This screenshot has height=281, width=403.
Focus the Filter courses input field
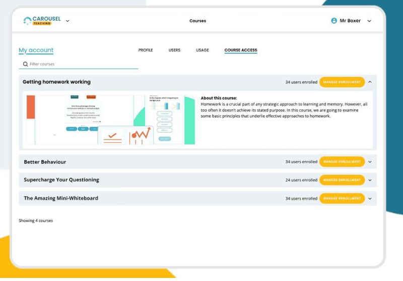click(x=79, y=64)
